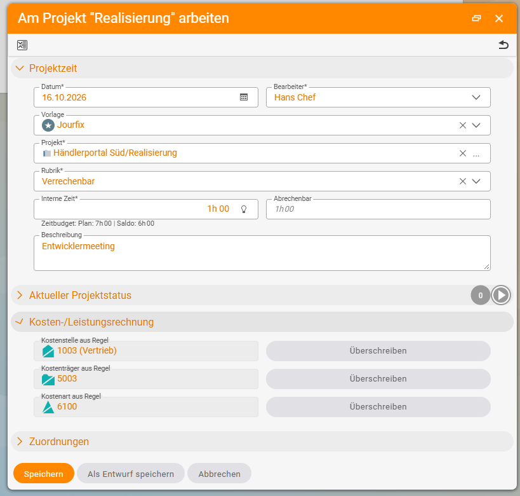Restore the dialog window size via the title bar icon
The width and height of the screenshot is (520, 496).
477,18
